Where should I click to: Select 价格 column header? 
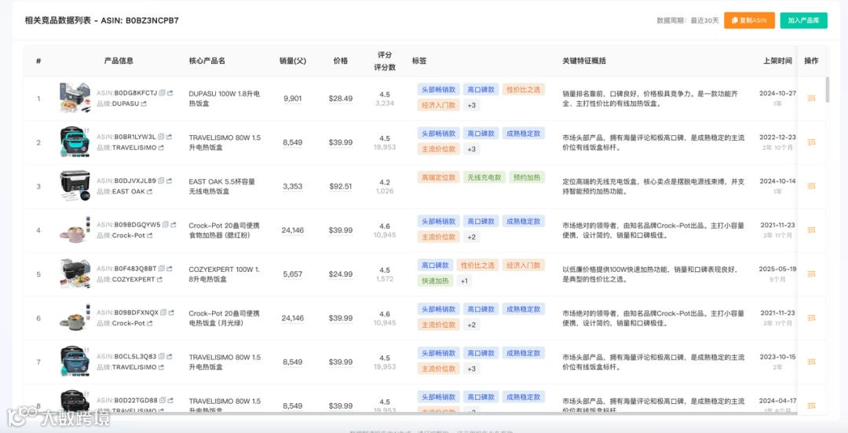pos(341,61)
